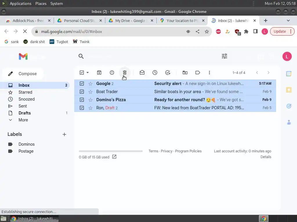The image size is (297, 222).
Task: Open the Terms link
Action: click(153, 151)
